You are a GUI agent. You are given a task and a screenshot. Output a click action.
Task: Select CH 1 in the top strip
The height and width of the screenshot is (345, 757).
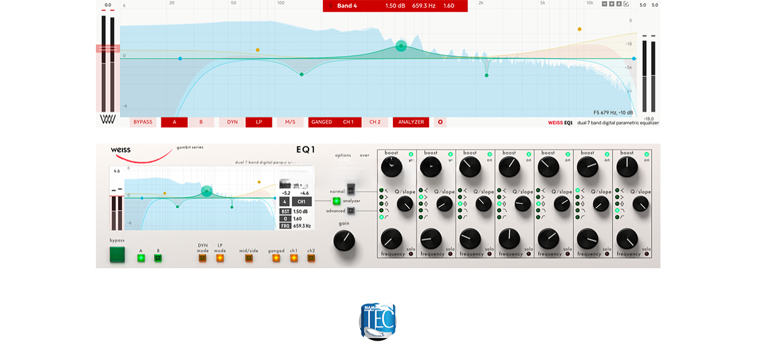348,122
